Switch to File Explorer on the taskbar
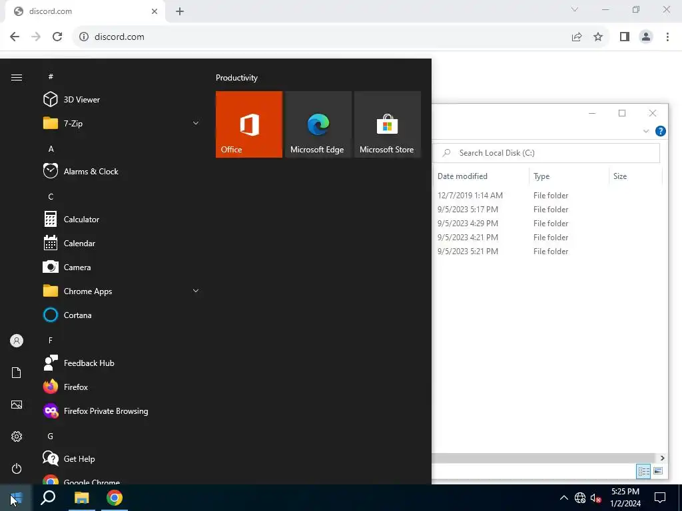This screenshot has height=511, width=682. tap(81, 498)
